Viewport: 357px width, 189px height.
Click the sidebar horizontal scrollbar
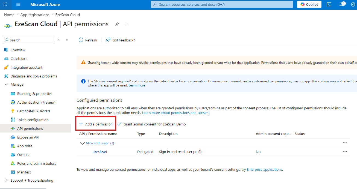click(x=23, y=188)
